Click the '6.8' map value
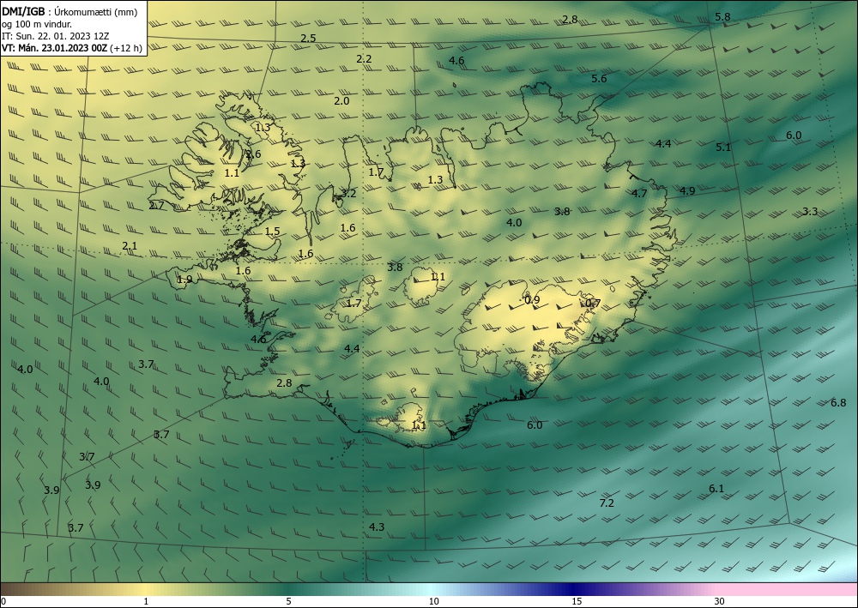 pos(838,403)
